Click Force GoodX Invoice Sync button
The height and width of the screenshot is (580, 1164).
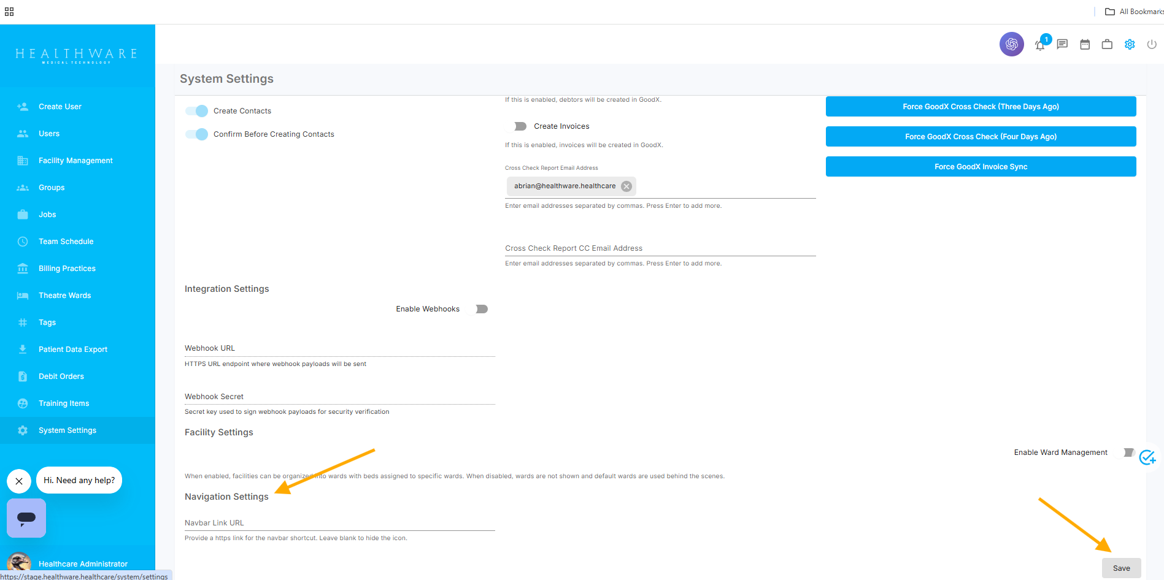(x=981, y=167)
